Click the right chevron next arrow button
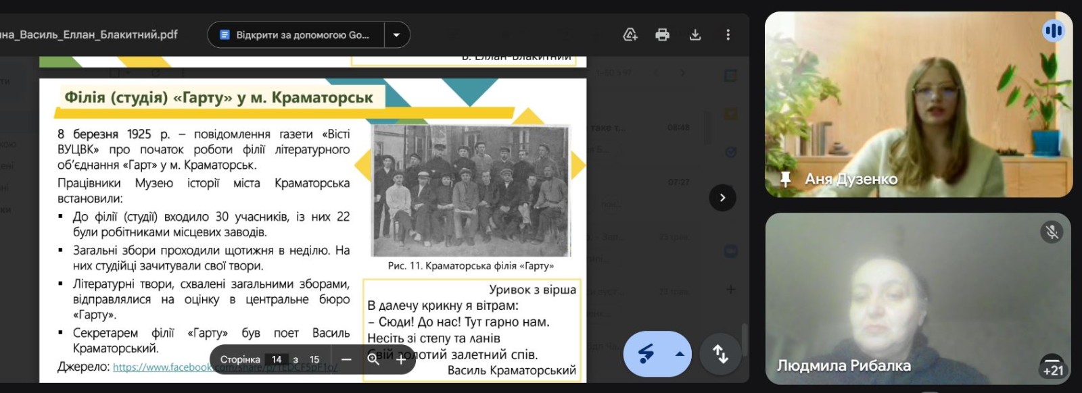This screenshot has width=1082, height=393. click(722, 198)
